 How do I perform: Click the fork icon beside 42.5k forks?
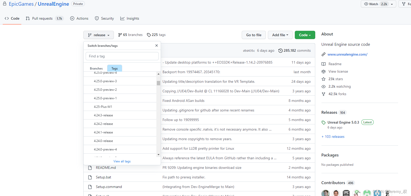(324, 94)
